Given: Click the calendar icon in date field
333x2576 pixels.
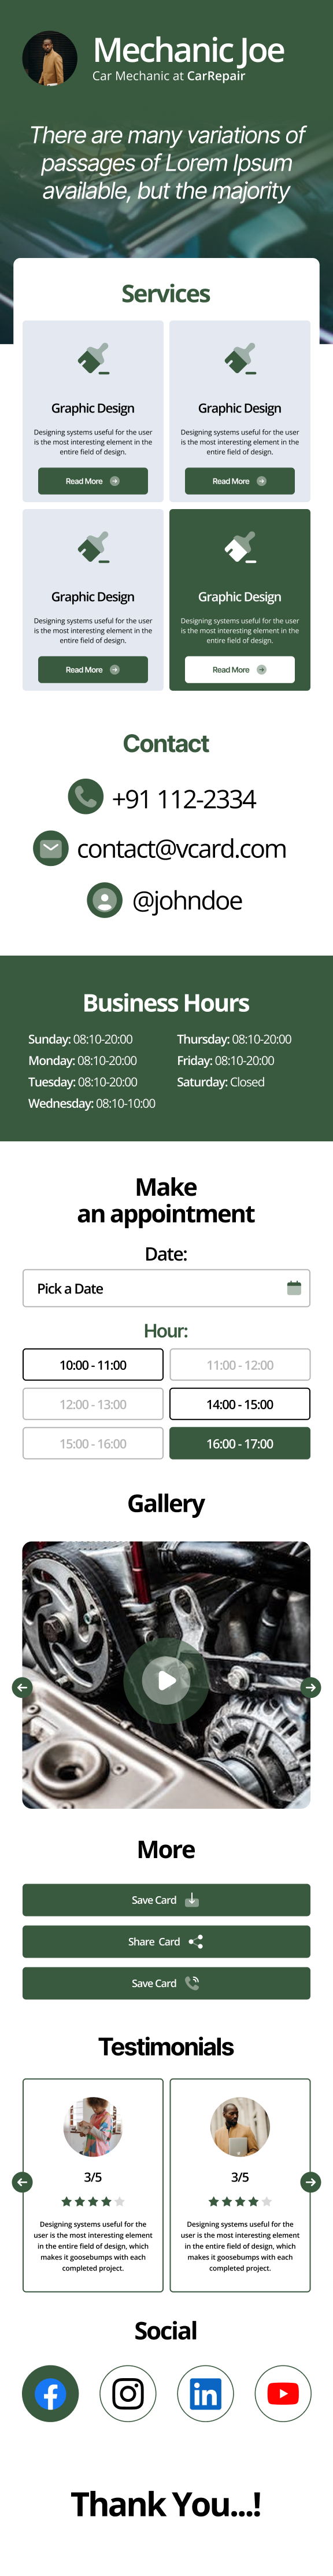Looking at the screenshot, I should (x=294, y=1288).
